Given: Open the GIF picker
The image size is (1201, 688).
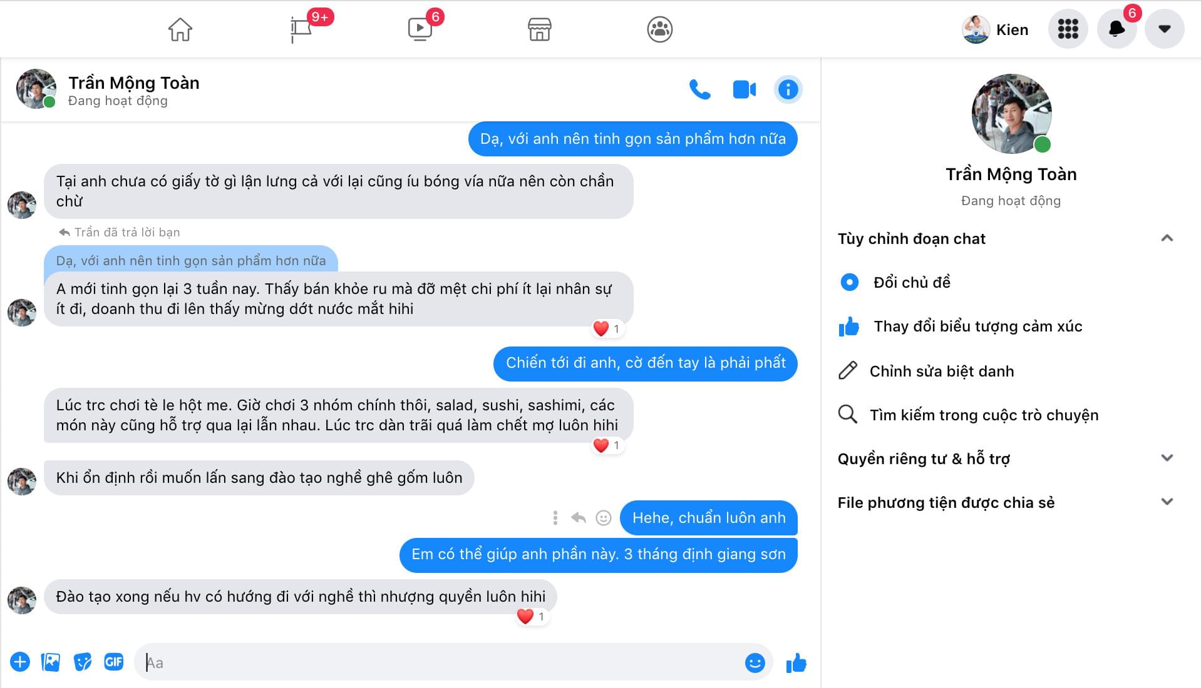Looking at the screenshot, I should tap(113, 662).
